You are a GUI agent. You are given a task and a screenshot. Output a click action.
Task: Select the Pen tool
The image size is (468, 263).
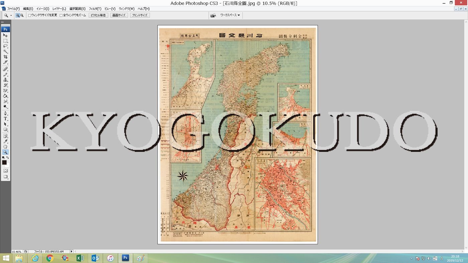pyautogui.click(x=5, y=113)
